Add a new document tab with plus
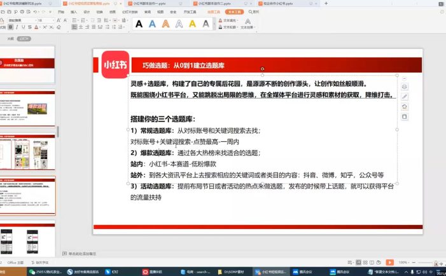 click(x=326, y=3)
